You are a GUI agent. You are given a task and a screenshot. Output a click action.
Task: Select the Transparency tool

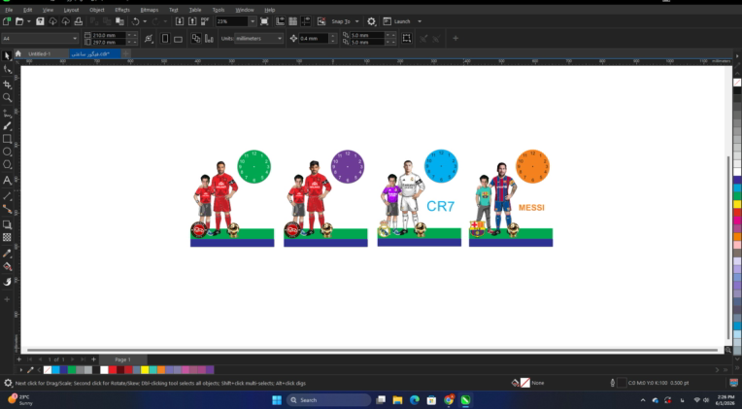pyautogui.click(x=7, y=238)
